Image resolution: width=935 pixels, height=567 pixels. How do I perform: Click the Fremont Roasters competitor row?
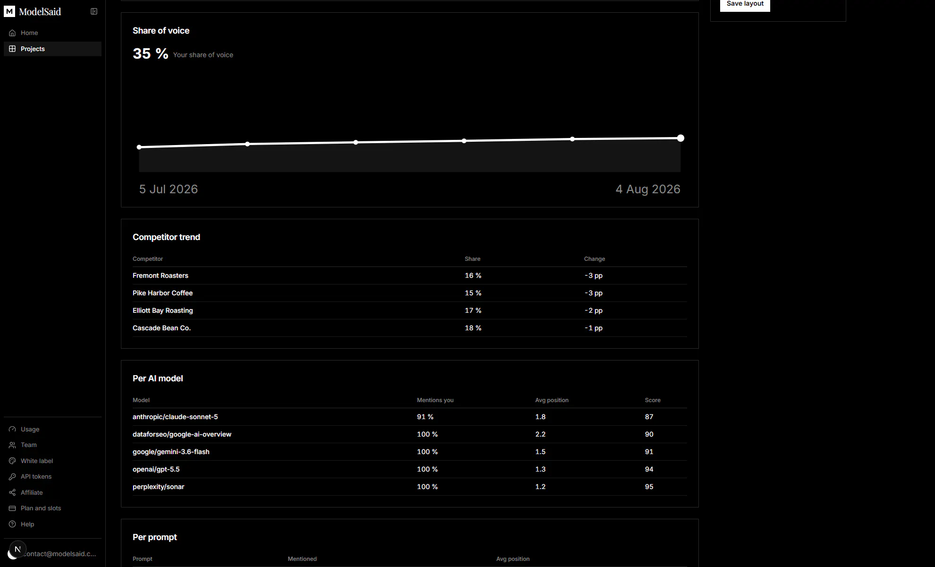[410, 275]
